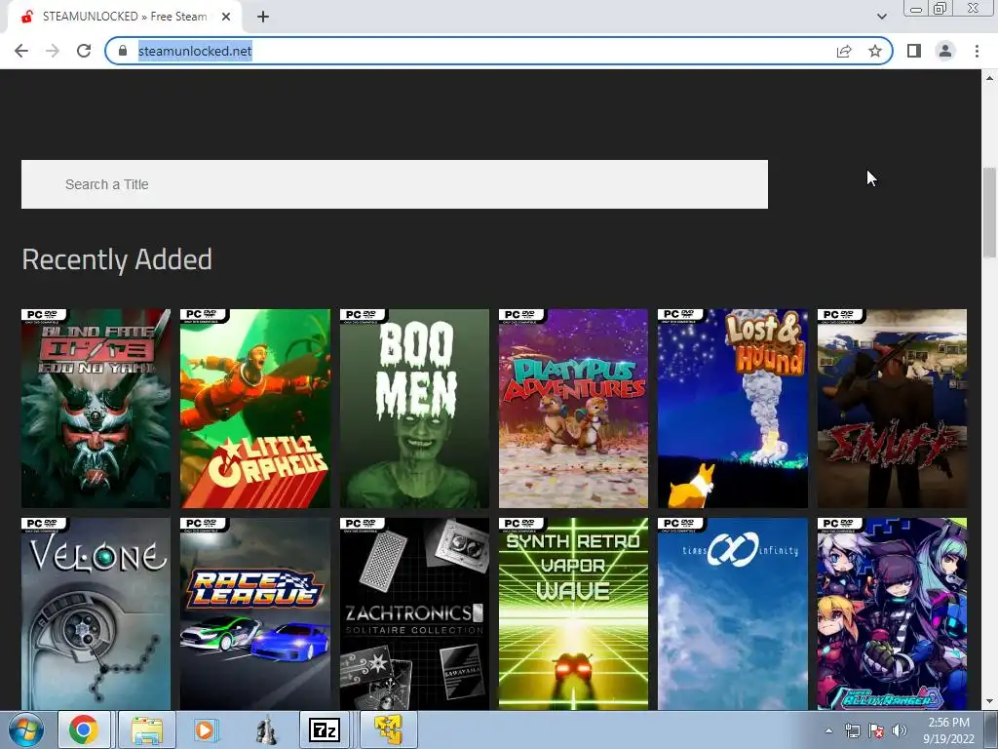Share this page using the share icon
The height and width of the screenshot is (749, 998).
[844, 51]
